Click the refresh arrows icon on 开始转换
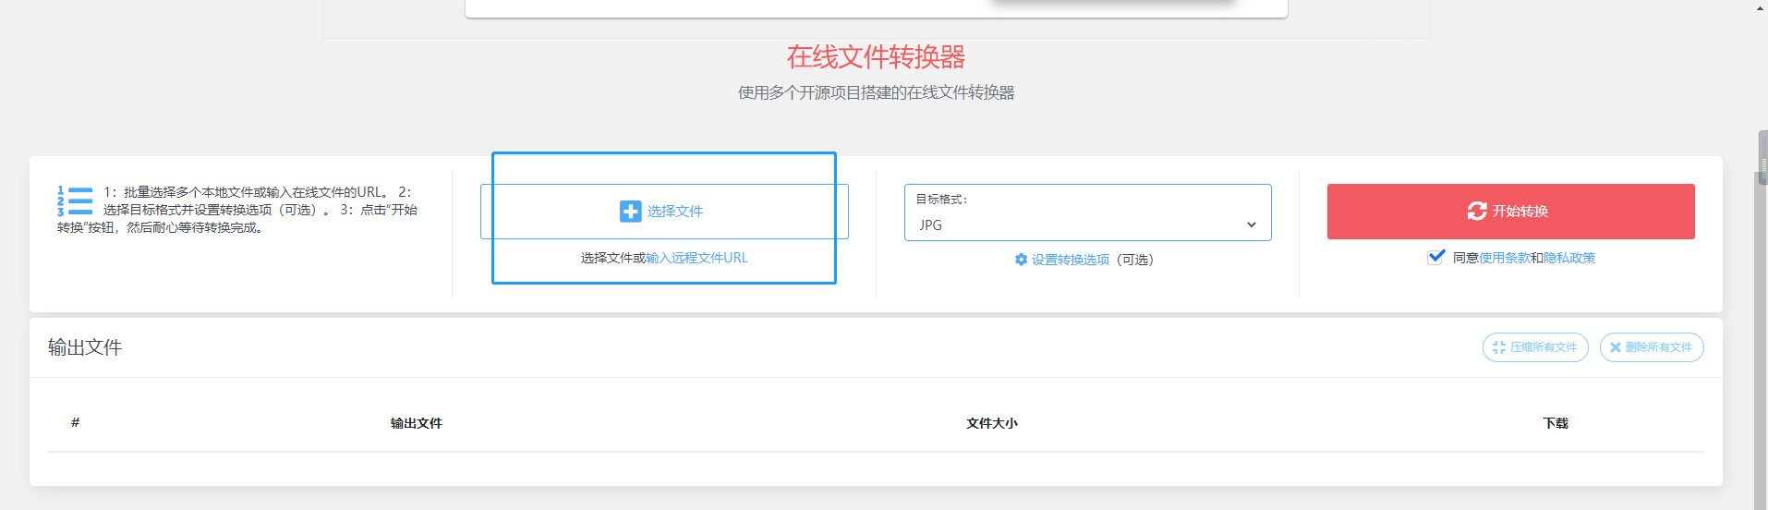This screenshot has width=1768, height=510. 1476,211
